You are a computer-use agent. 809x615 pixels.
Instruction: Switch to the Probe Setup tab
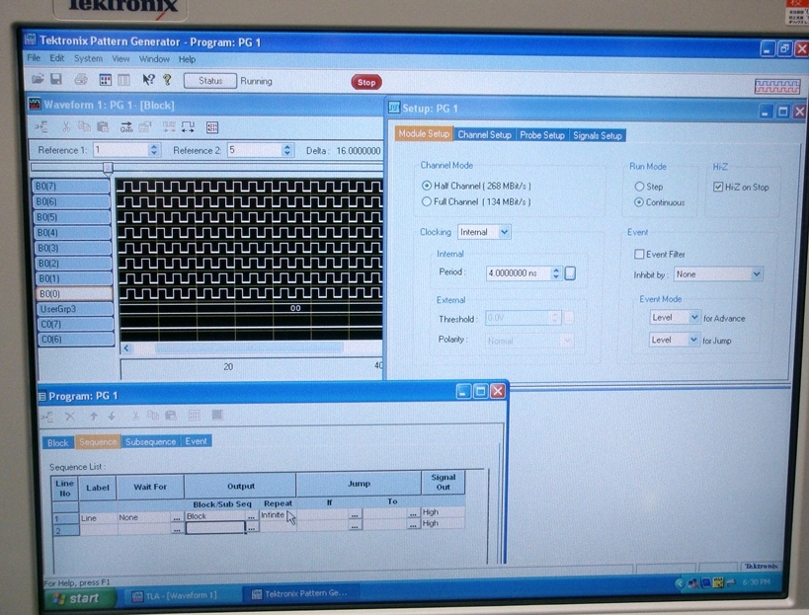pyautogui.click(x=541, y=134)
